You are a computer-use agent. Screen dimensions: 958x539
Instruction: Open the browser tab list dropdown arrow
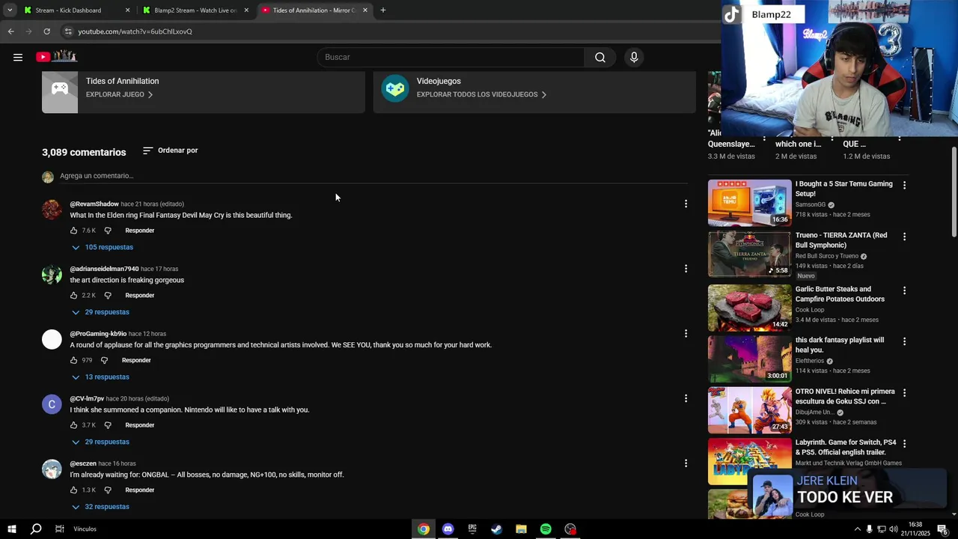[10, 10]
